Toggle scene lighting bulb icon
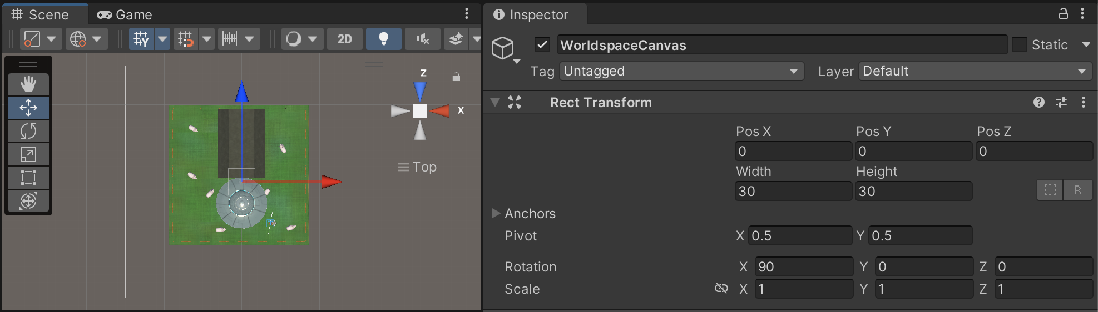1098x312 pixels. [x=383, y=39]
